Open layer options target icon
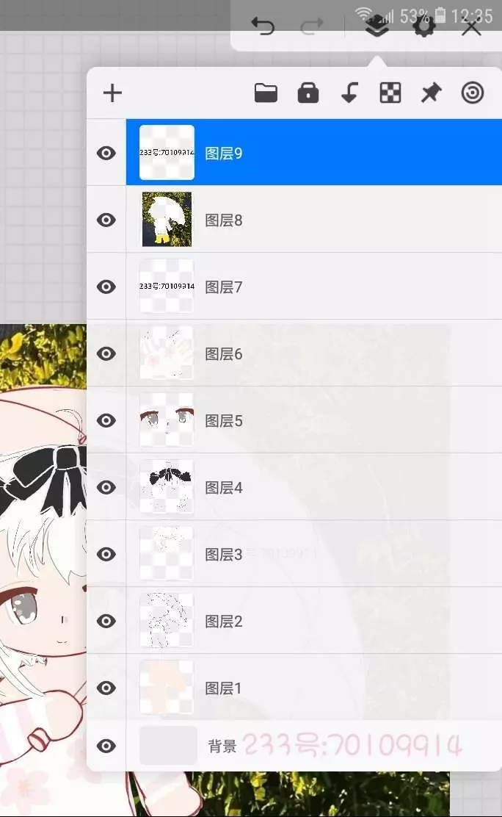The height and width of the screenshot is (817, 502). pyautogui.click(x=473, y=93)
